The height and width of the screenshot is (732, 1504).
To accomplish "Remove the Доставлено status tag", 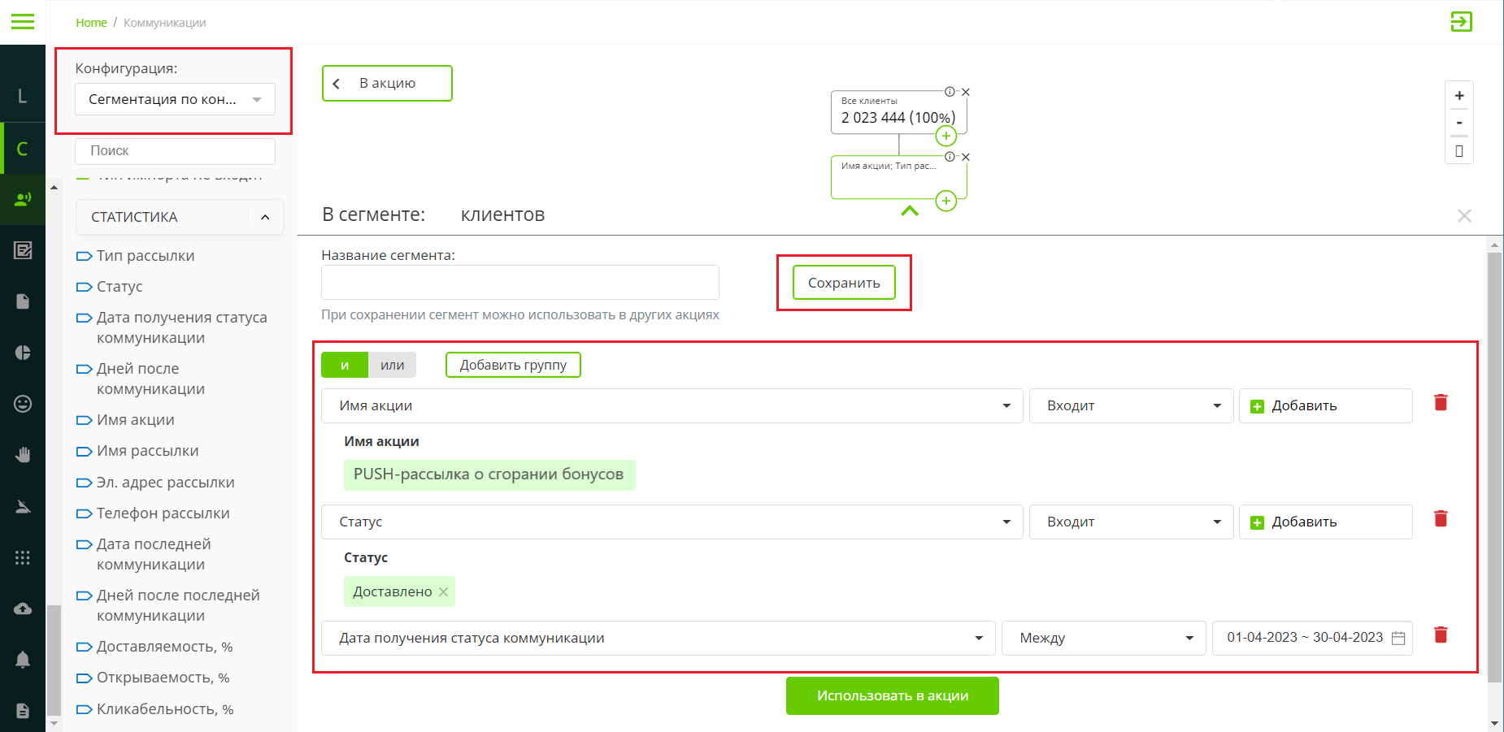I will pos(444,592).
